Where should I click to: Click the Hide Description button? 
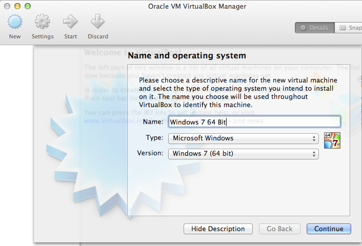[218, 229]
